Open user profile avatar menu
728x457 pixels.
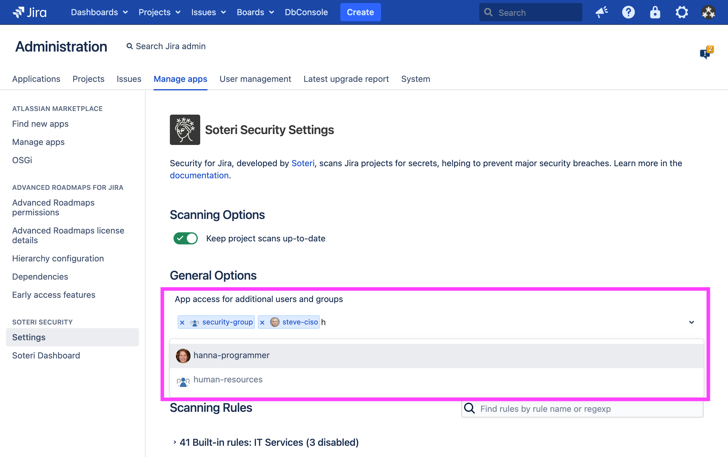708,12
